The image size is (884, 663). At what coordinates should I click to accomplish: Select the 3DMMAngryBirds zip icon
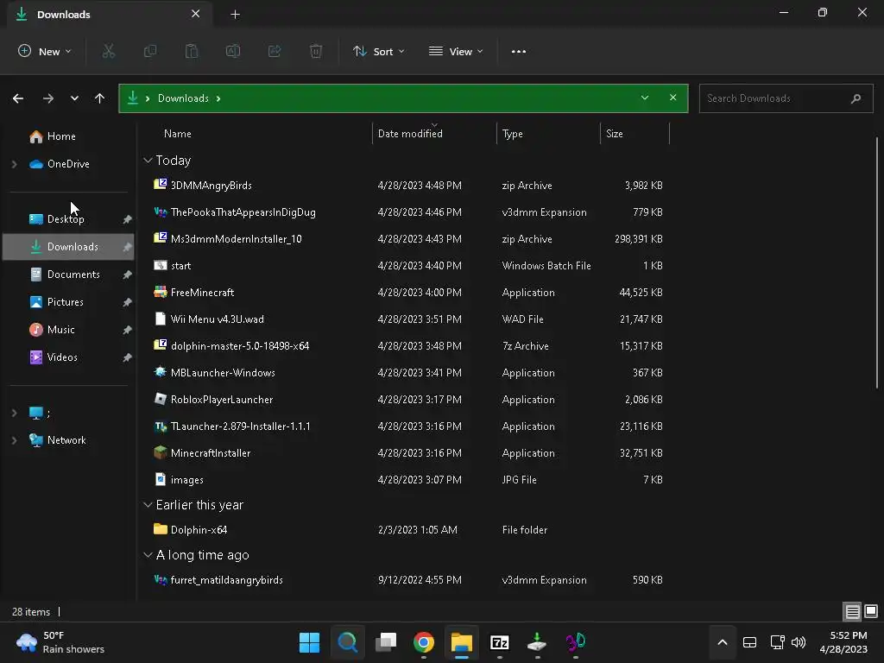click(160, 185)
